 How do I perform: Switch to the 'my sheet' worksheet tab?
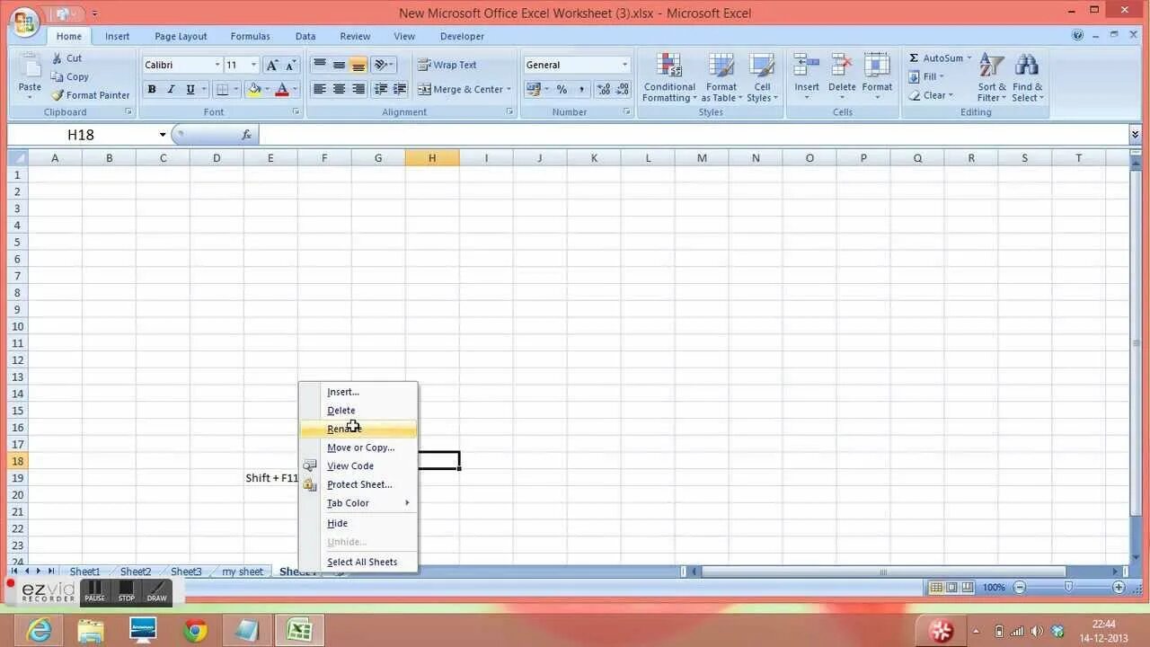click(243, 572)
